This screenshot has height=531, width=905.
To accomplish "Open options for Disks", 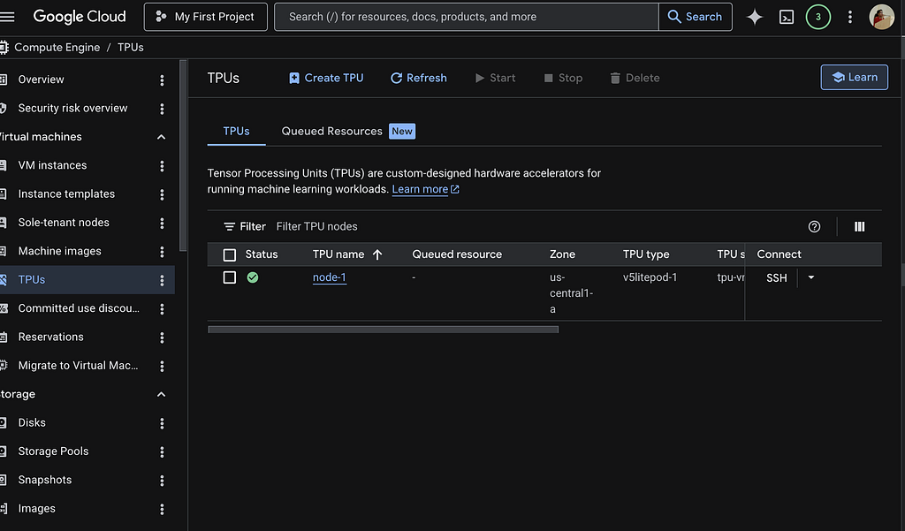I will 162,423.
